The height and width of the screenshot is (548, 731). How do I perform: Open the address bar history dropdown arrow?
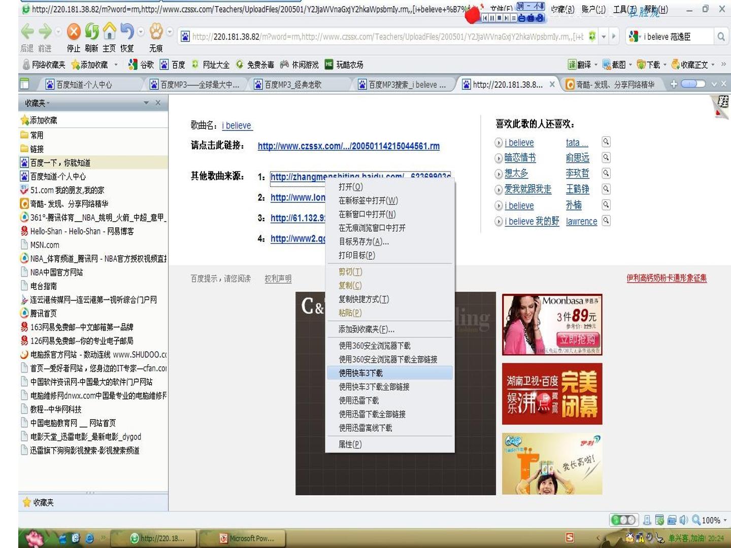(604, 37)
